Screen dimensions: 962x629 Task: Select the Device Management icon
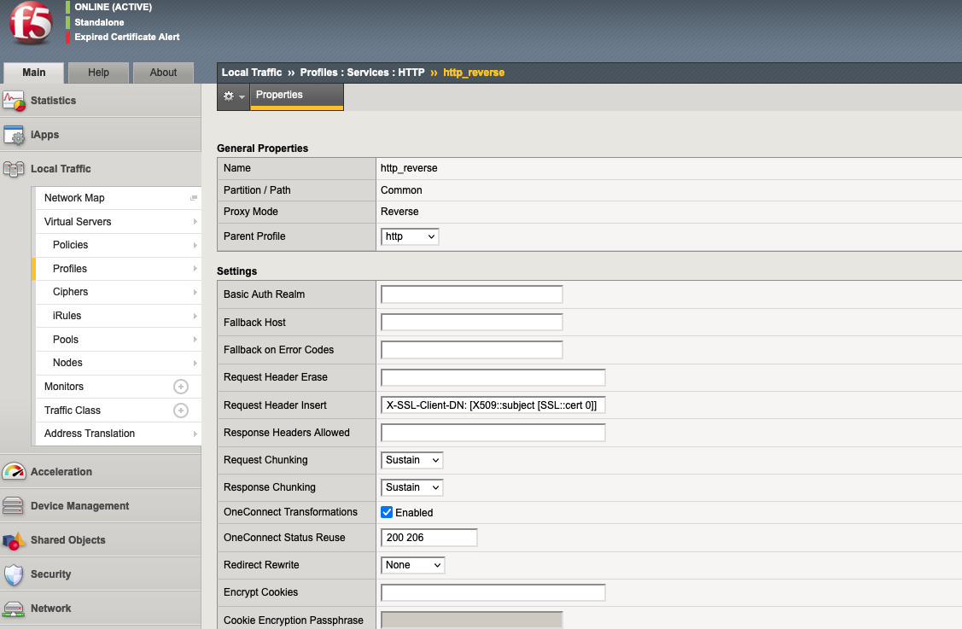(x=14, y=505)
